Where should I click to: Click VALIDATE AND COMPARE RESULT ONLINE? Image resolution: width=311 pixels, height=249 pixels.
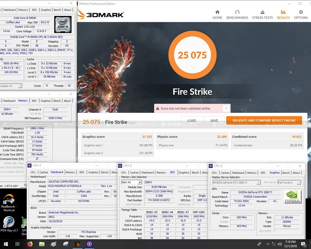click(264, 121)
